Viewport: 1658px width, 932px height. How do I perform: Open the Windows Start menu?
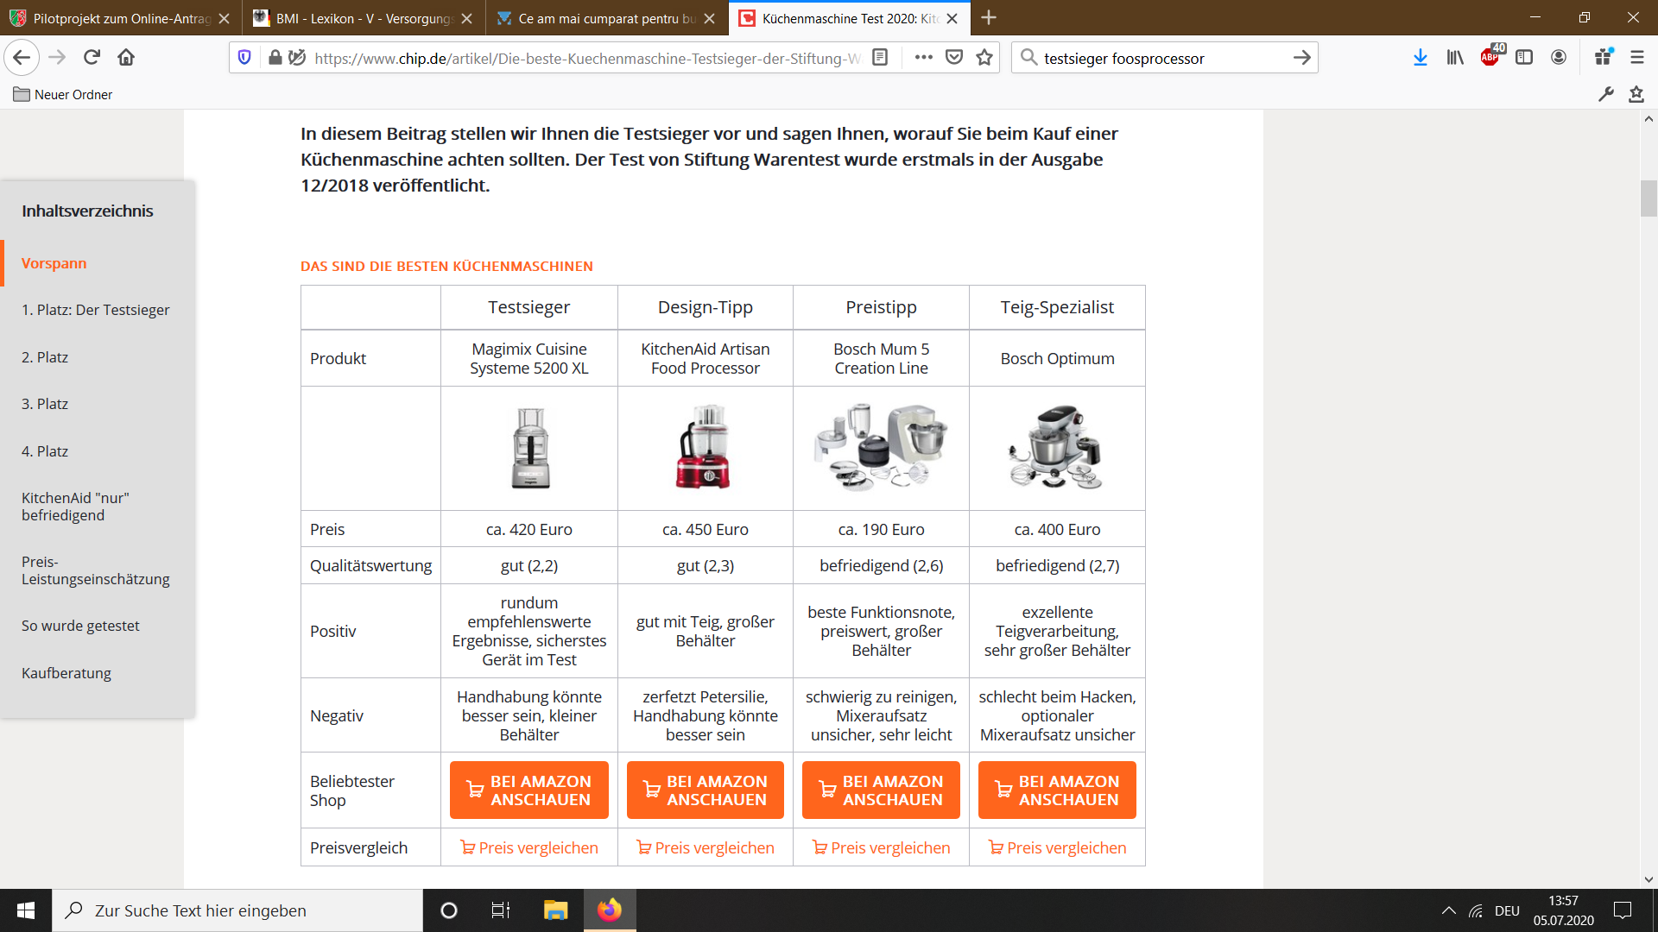[26, 910]
